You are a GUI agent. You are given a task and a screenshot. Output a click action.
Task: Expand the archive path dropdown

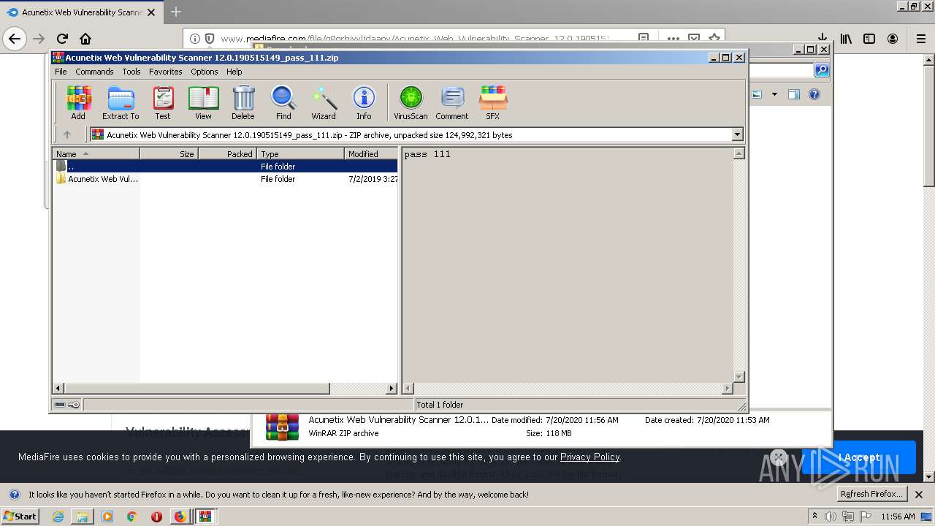click(737, 134)
